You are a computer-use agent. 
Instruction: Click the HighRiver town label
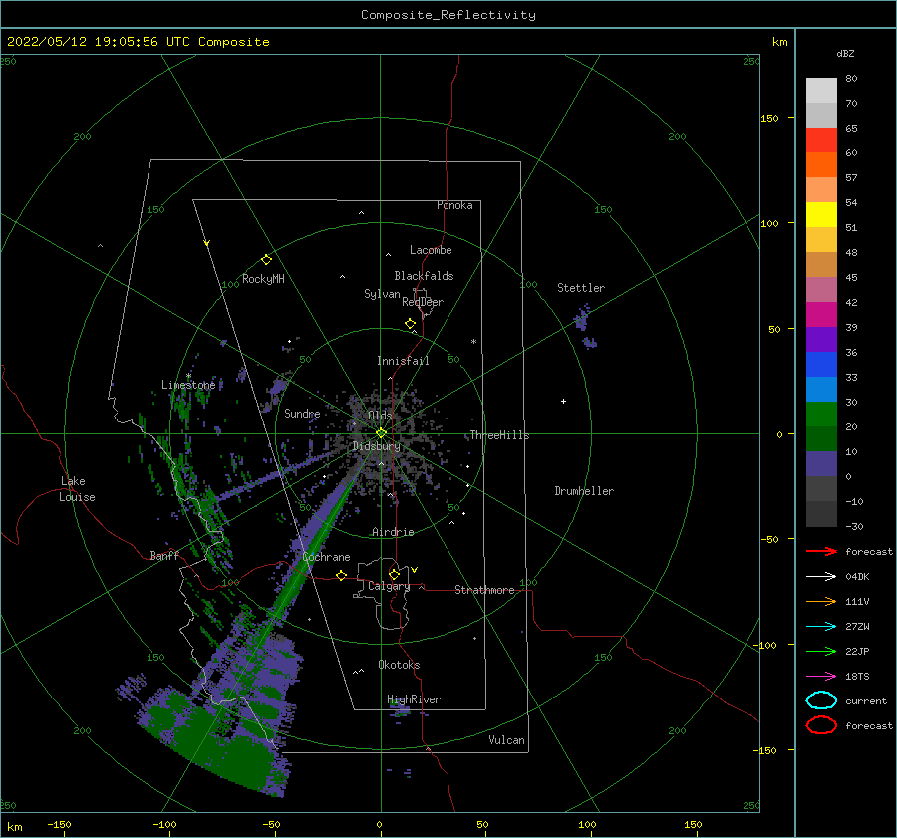(414, 699)
